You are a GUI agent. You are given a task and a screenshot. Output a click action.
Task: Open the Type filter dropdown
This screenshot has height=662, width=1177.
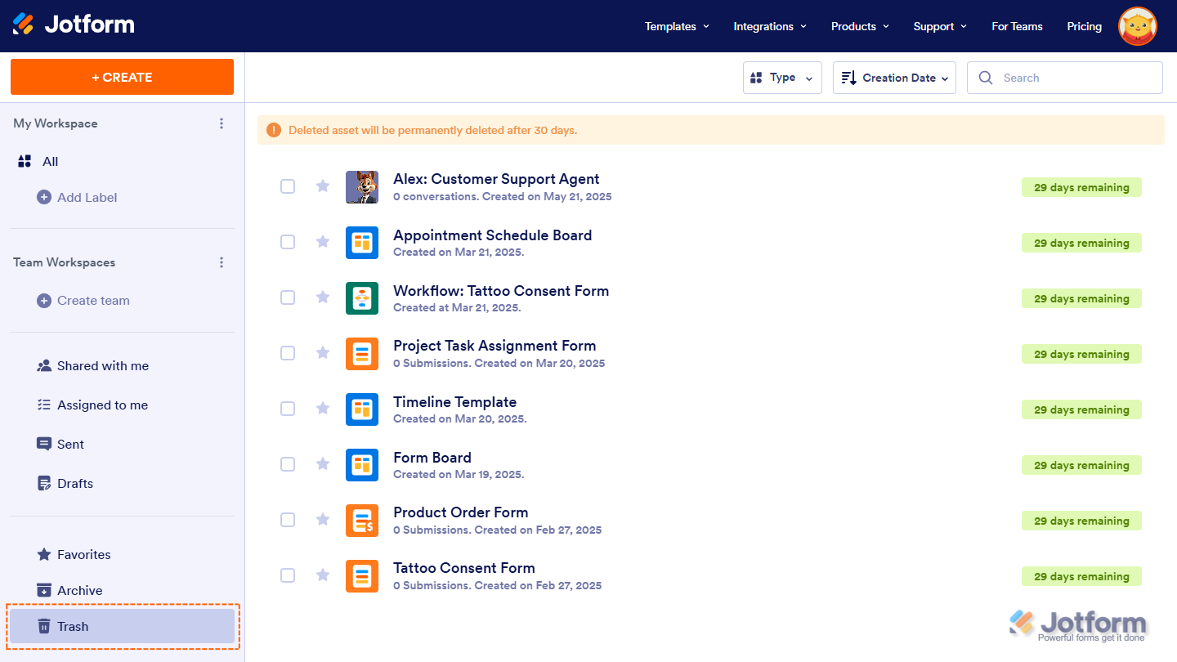(782, 78)
